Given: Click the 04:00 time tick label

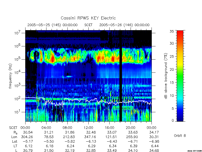Looking at the screenshot, I should pos(46,128).
